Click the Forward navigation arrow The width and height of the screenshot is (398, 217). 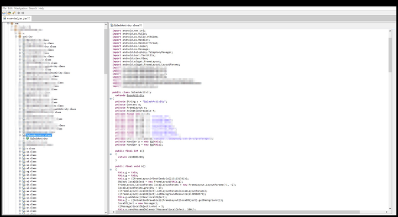click(x=23, y=13)
